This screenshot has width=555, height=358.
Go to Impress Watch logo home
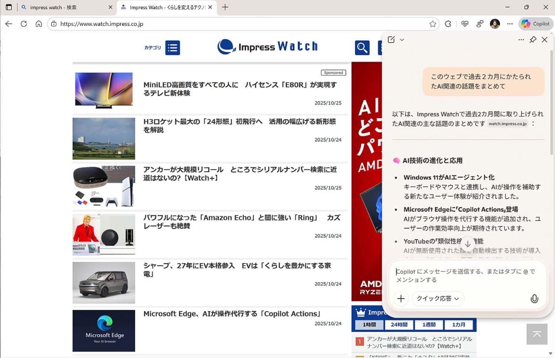pyautogui.click(x=267, y=46)
